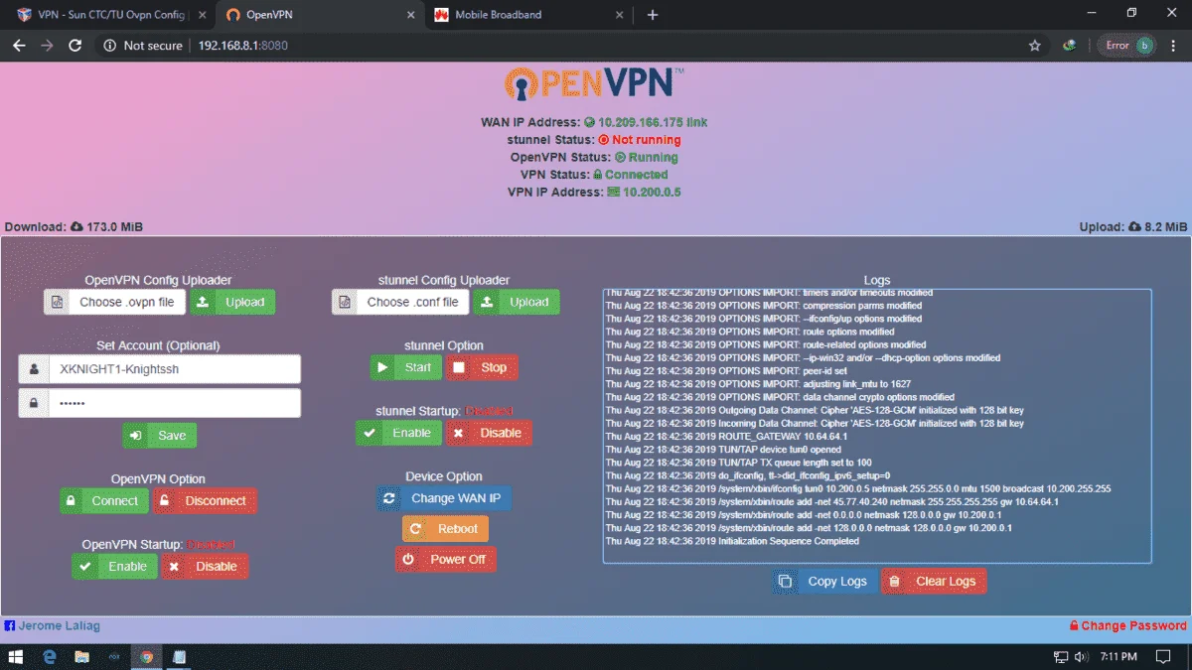Click the Upload 8.2 MiB counter

click(1133, 227)
